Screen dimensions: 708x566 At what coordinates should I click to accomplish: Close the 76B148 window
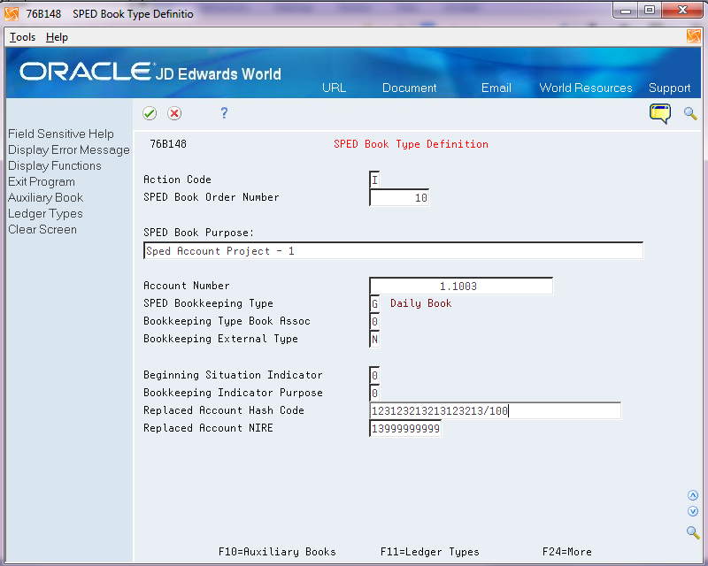click(682, 11)
